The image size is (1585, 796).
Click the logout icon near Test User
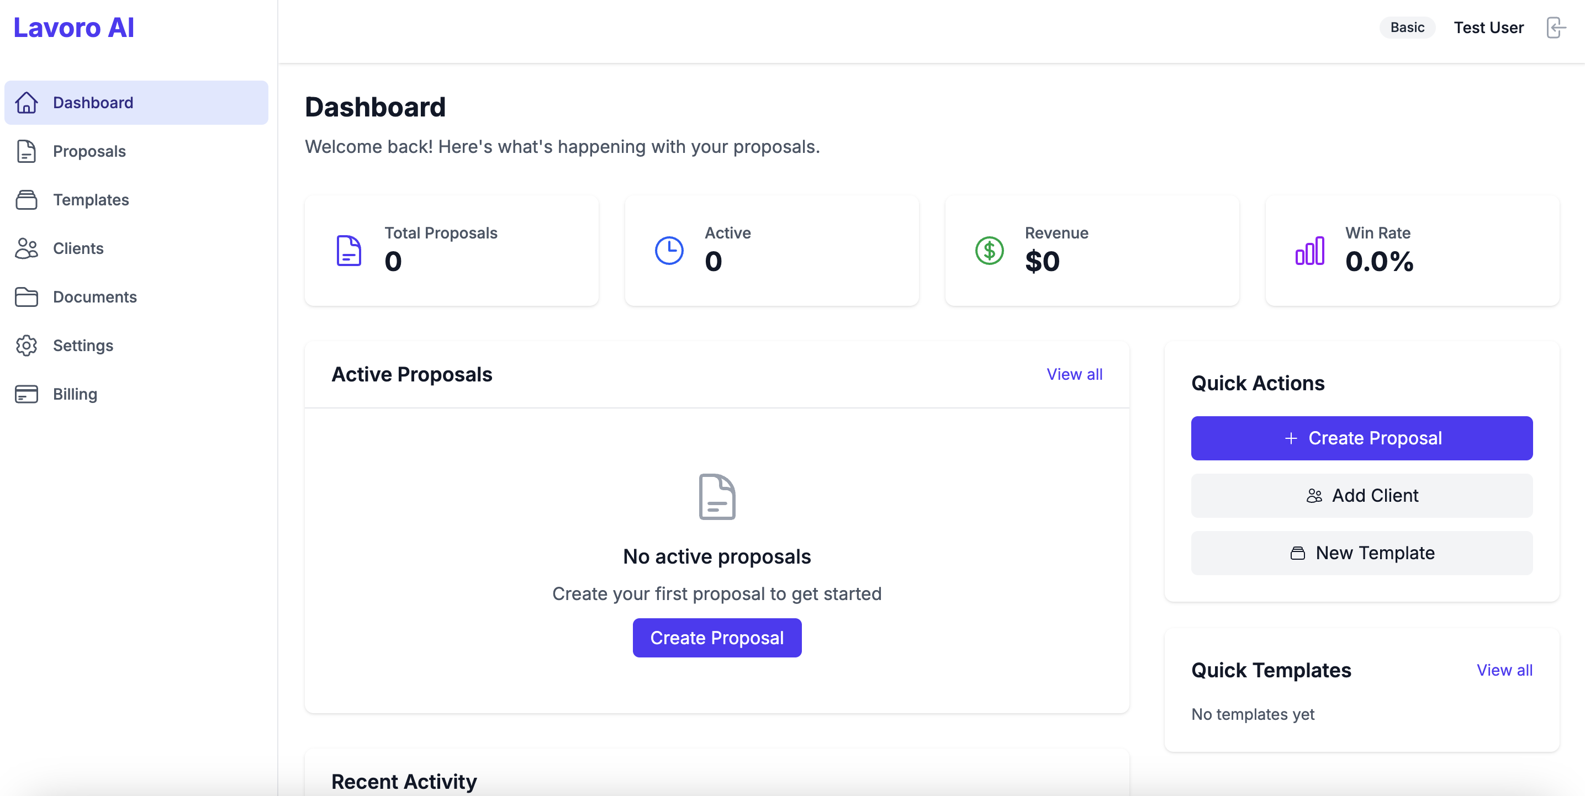tap(1556, 28)
